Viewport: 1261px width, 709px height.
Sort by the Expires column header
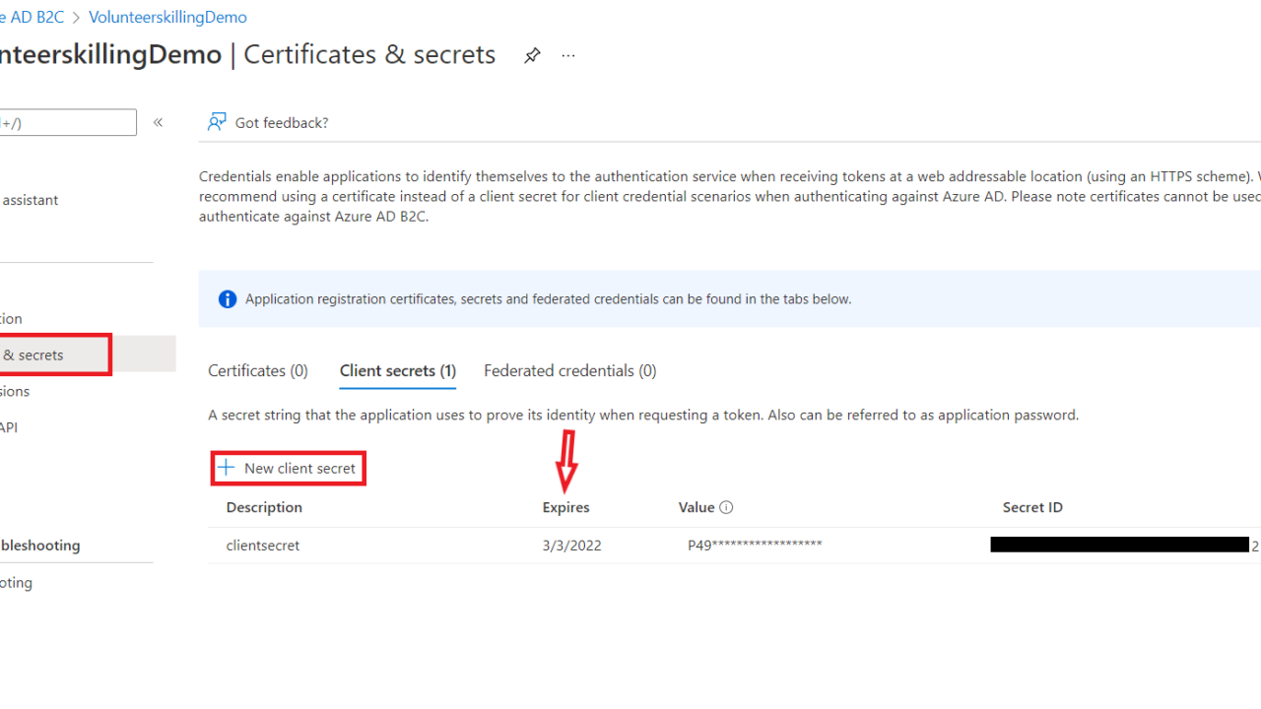click(565, 508)
